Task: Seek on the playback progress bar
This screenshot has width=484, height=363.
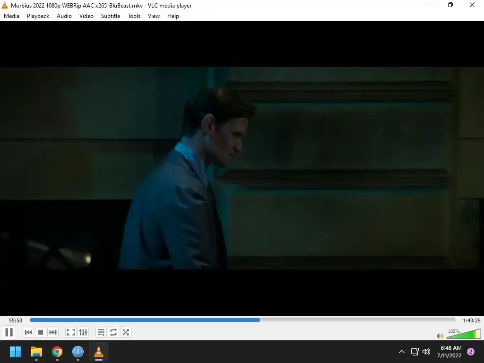Action: [x=242, y=320]
